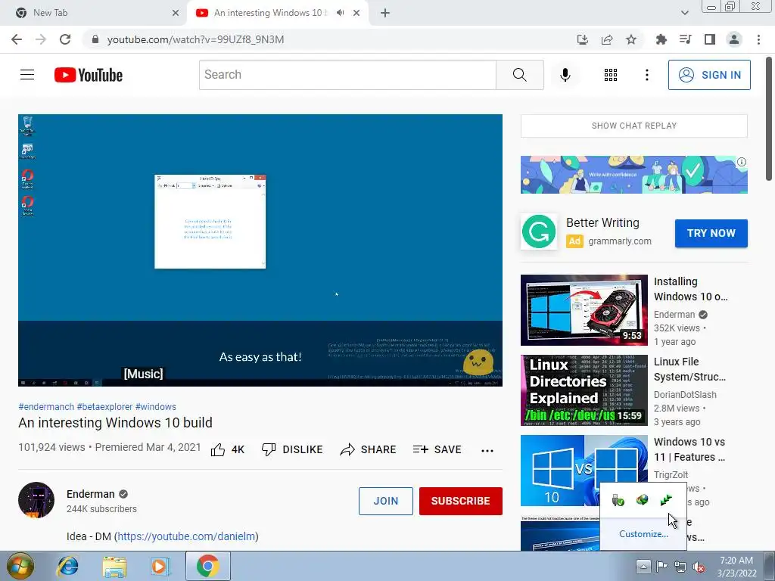Open YouTube apps grid
This screenshot has height=581, width=775.
click(611, 75)
